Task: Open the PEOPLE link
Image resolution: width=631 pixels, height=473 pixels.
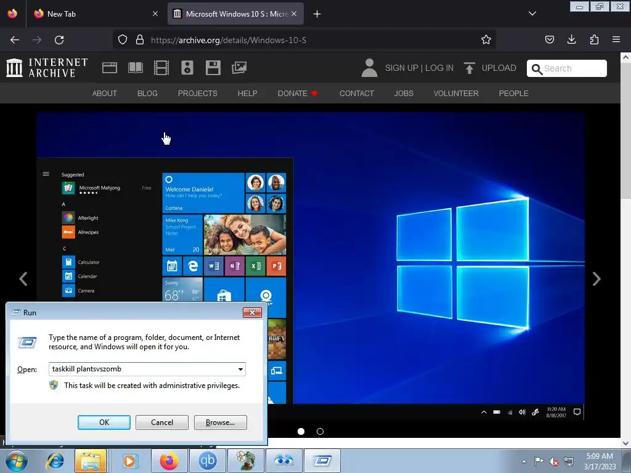Action: [513, 94]
